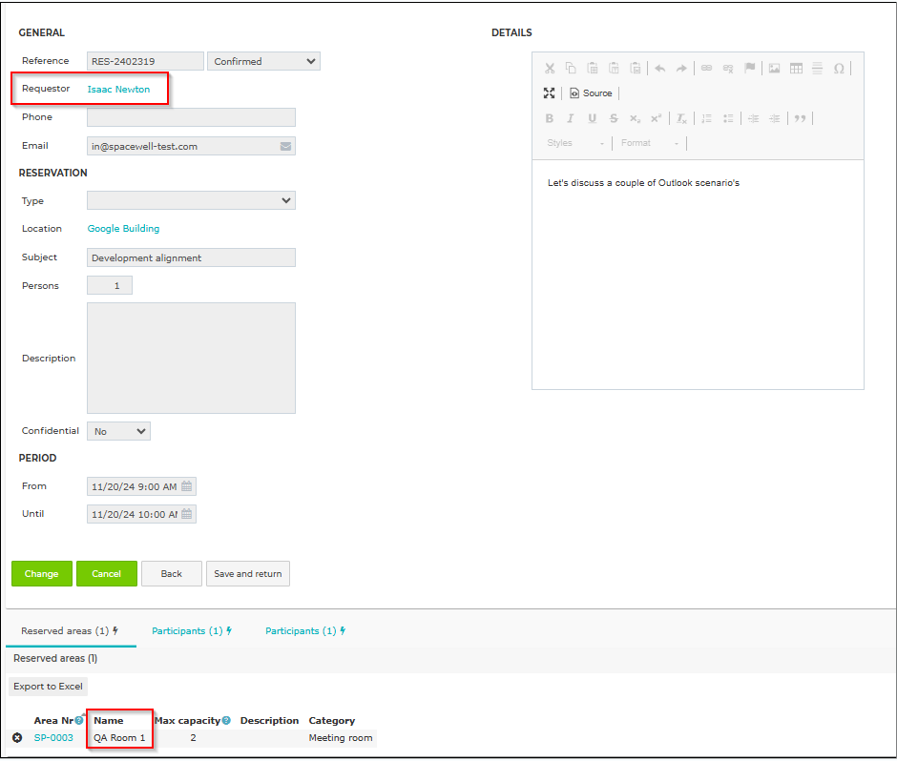Insert a numbered list
This screenshot has width=897, height=761.
[x=706, y=118]
